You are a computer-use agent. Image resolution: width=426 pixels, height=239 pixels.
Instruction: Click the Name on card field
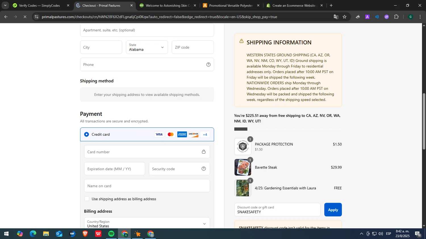(147, 186)
